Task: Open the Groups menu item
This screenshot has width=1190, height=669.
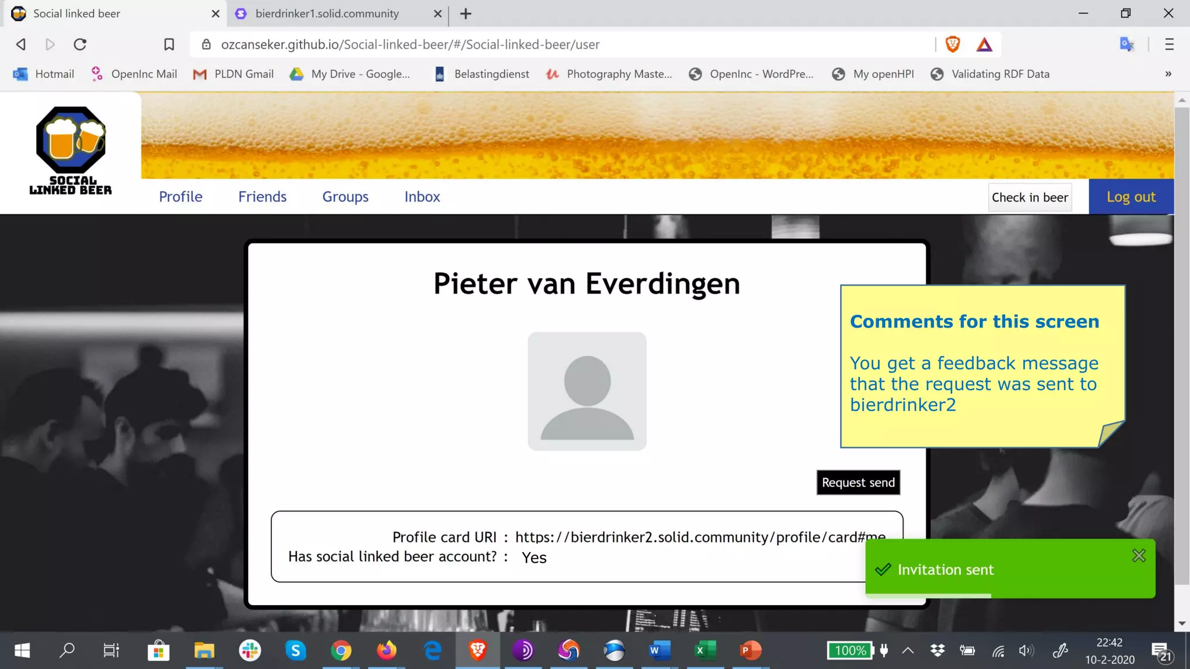Action: 345,197
